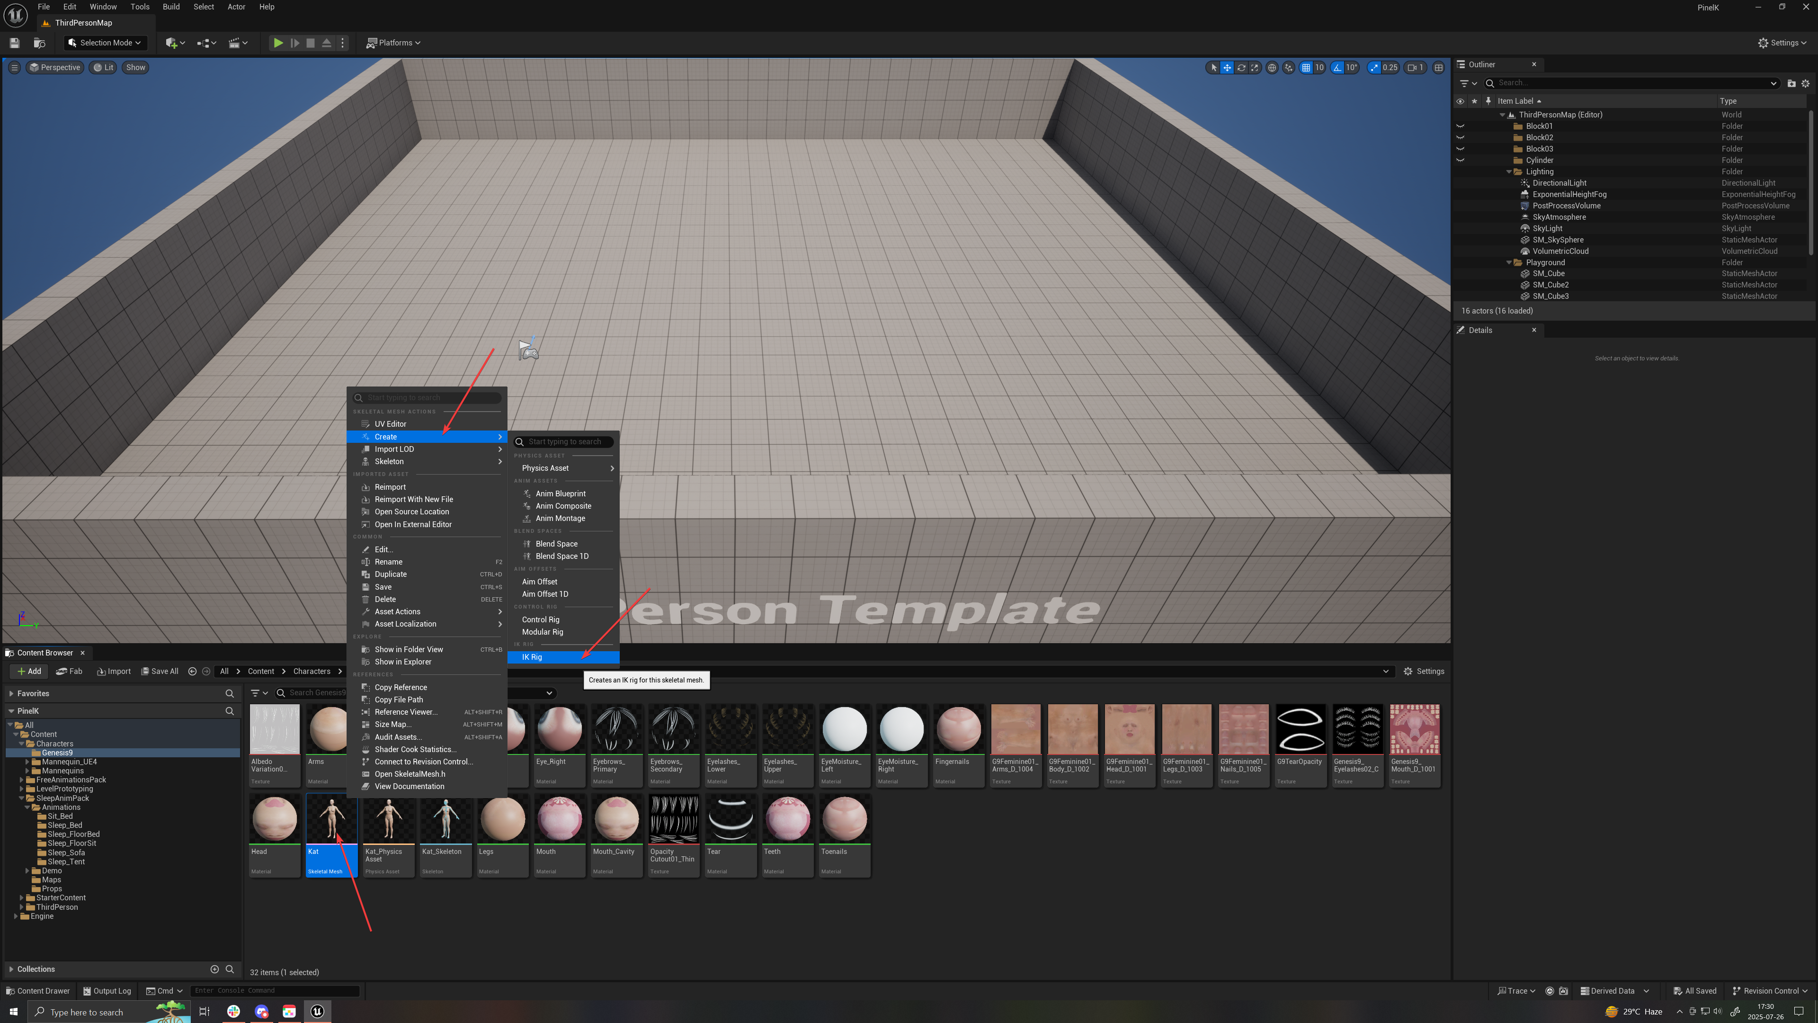Viewport: 1818px width, 1023px height.
Task: Expand the Engine folder in the tree
Action: [16, 916]
